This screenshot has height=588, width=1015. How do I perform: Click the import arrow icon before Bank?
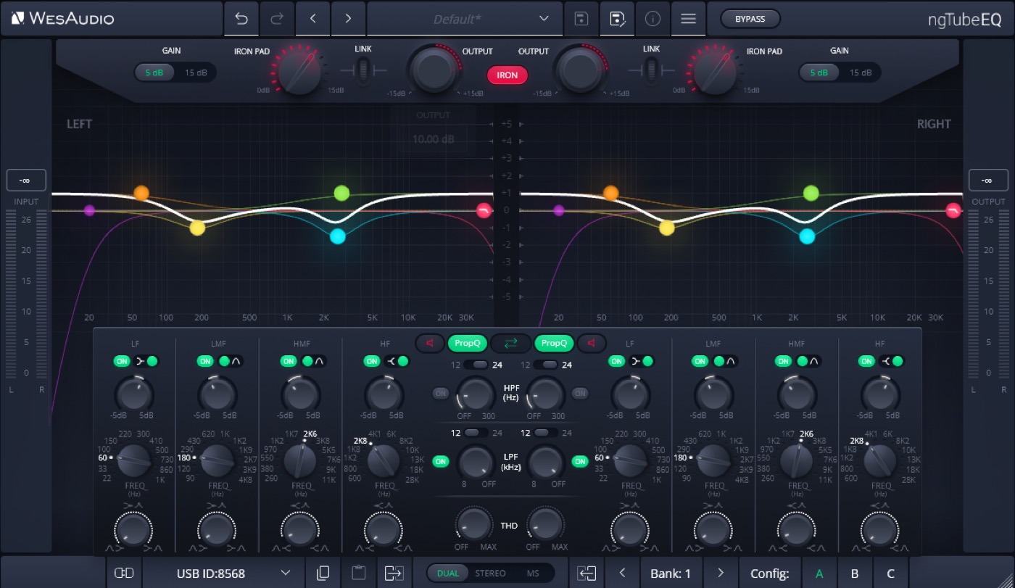[587, 573]
